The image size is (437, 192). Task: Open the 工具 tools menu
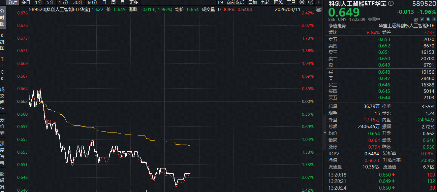pos(291,2)
